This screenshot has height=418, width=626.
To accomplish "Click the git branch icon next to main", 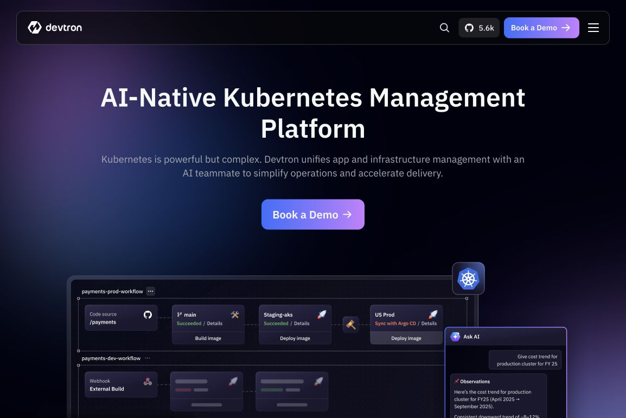I will [x=179, y=314].
